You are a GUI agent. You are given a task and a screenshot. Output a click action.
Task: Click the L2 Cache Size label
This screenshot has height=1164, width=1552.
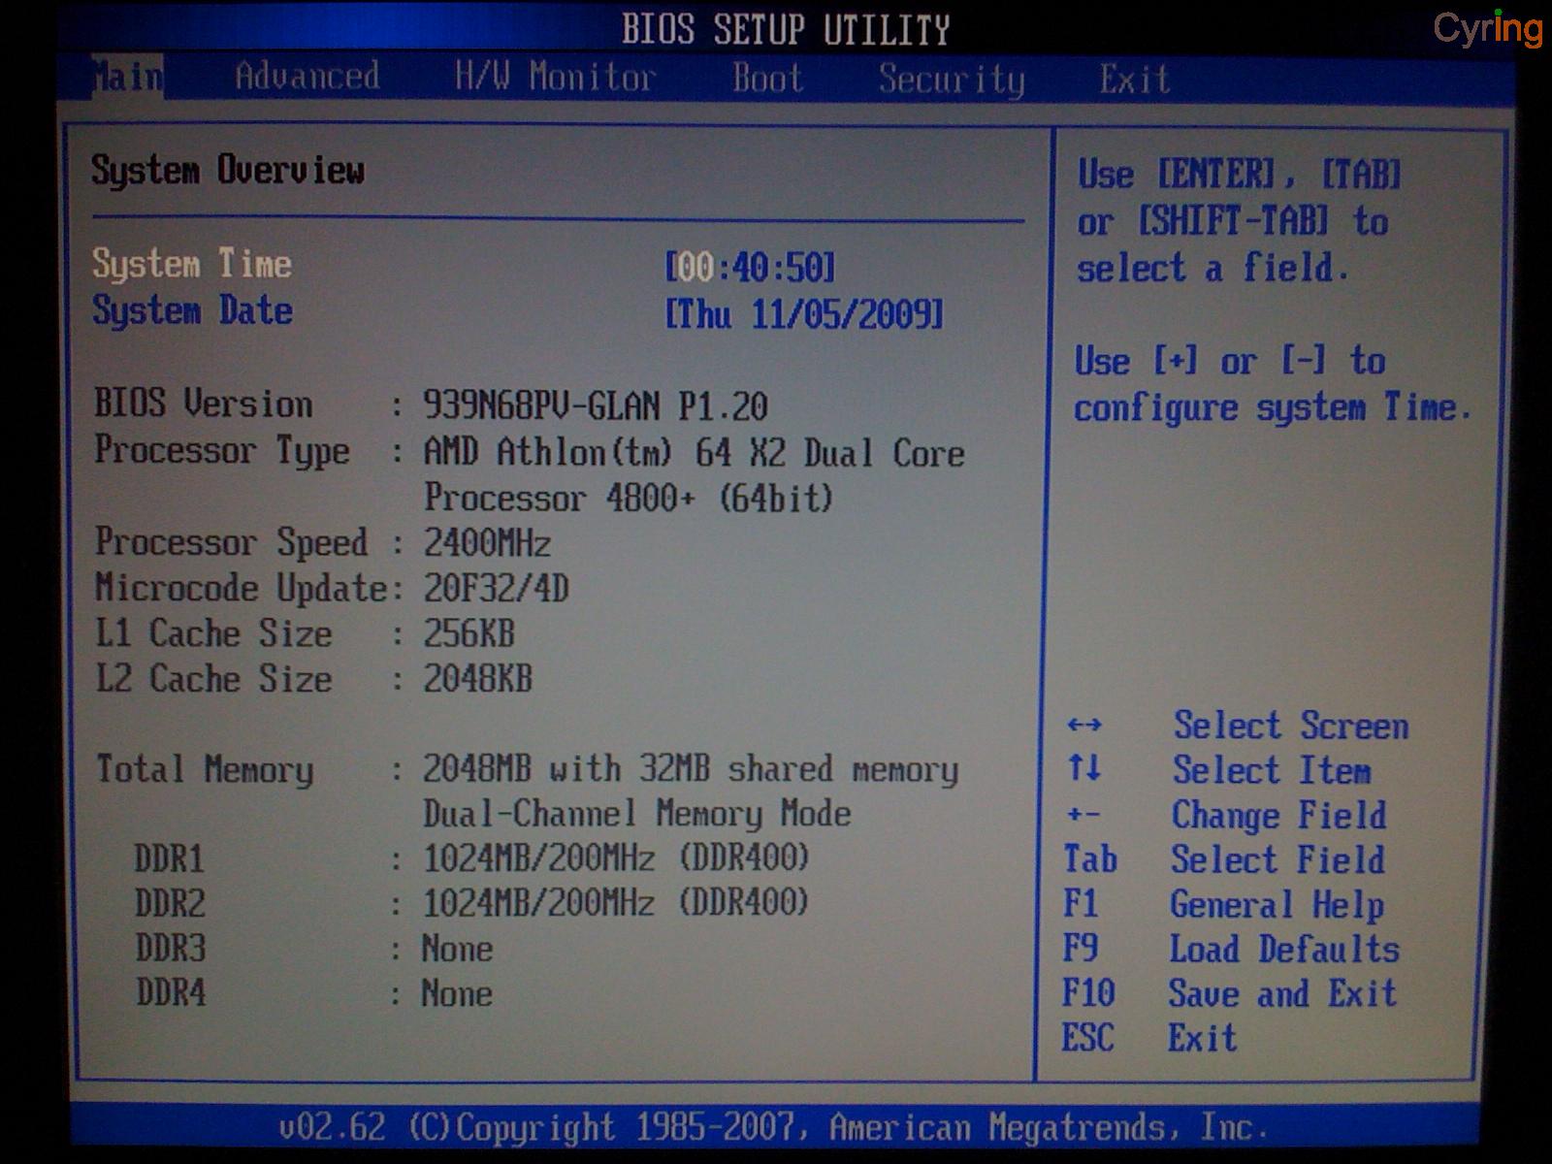tap(213, 678)
